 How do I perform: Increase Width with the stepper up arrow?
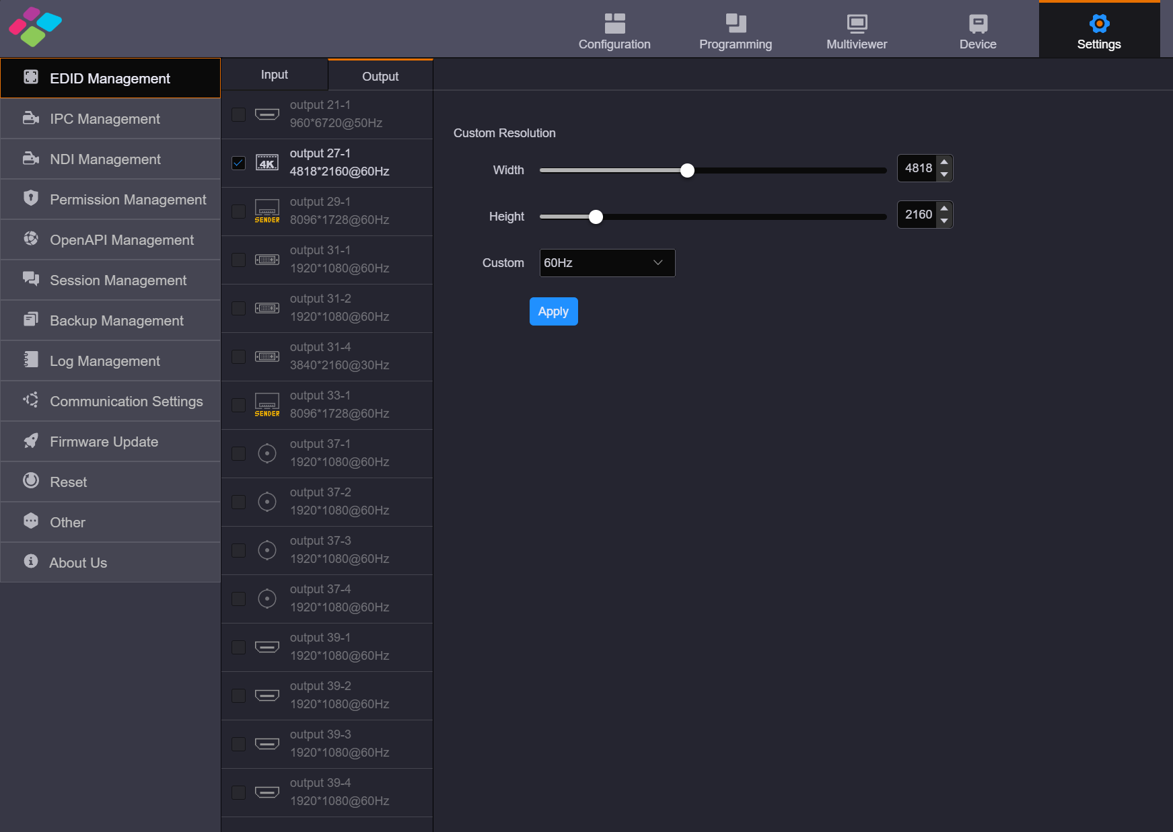(944, 162)
